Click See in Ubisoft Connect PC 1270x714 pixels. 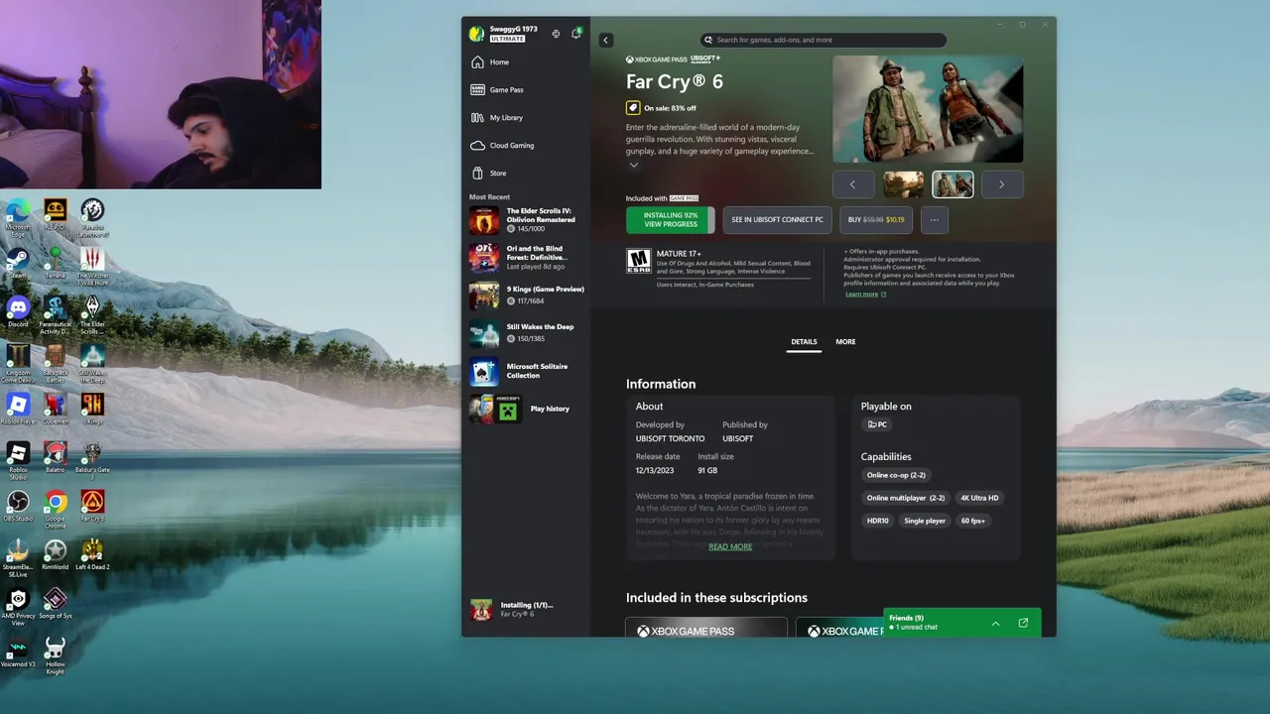pos(777,220)
